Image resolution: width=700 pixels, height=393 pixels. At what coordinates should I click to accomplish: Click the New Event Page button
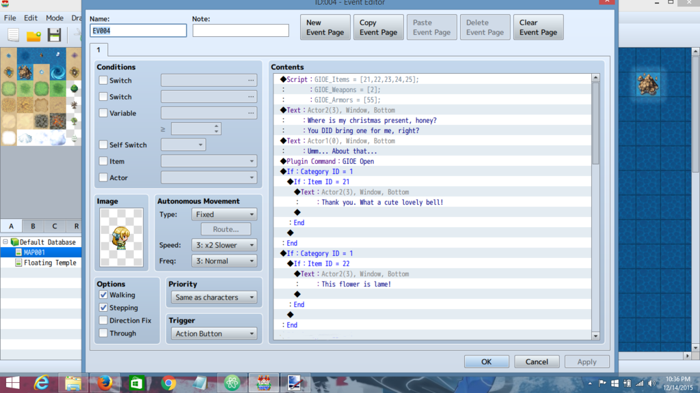pos(325,27)
